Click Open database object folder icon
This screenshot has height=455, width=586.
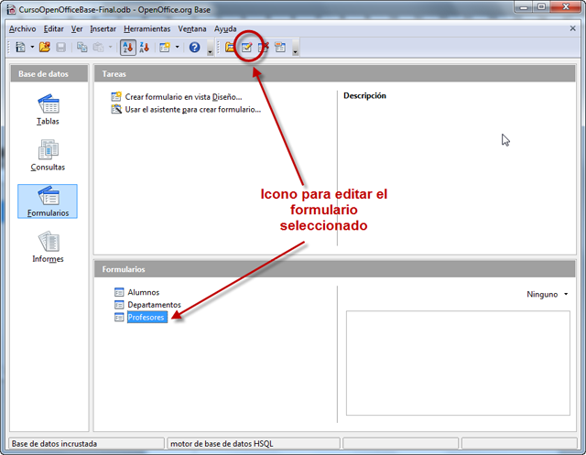click(x=230, y=48)
